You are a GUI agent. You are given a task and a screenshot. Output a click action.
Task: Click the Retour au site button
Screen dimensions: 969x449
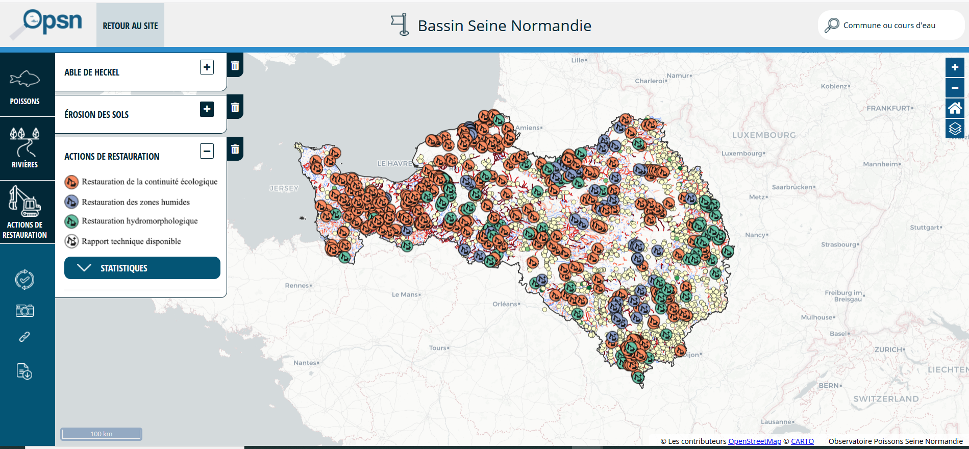click(130, 26)
